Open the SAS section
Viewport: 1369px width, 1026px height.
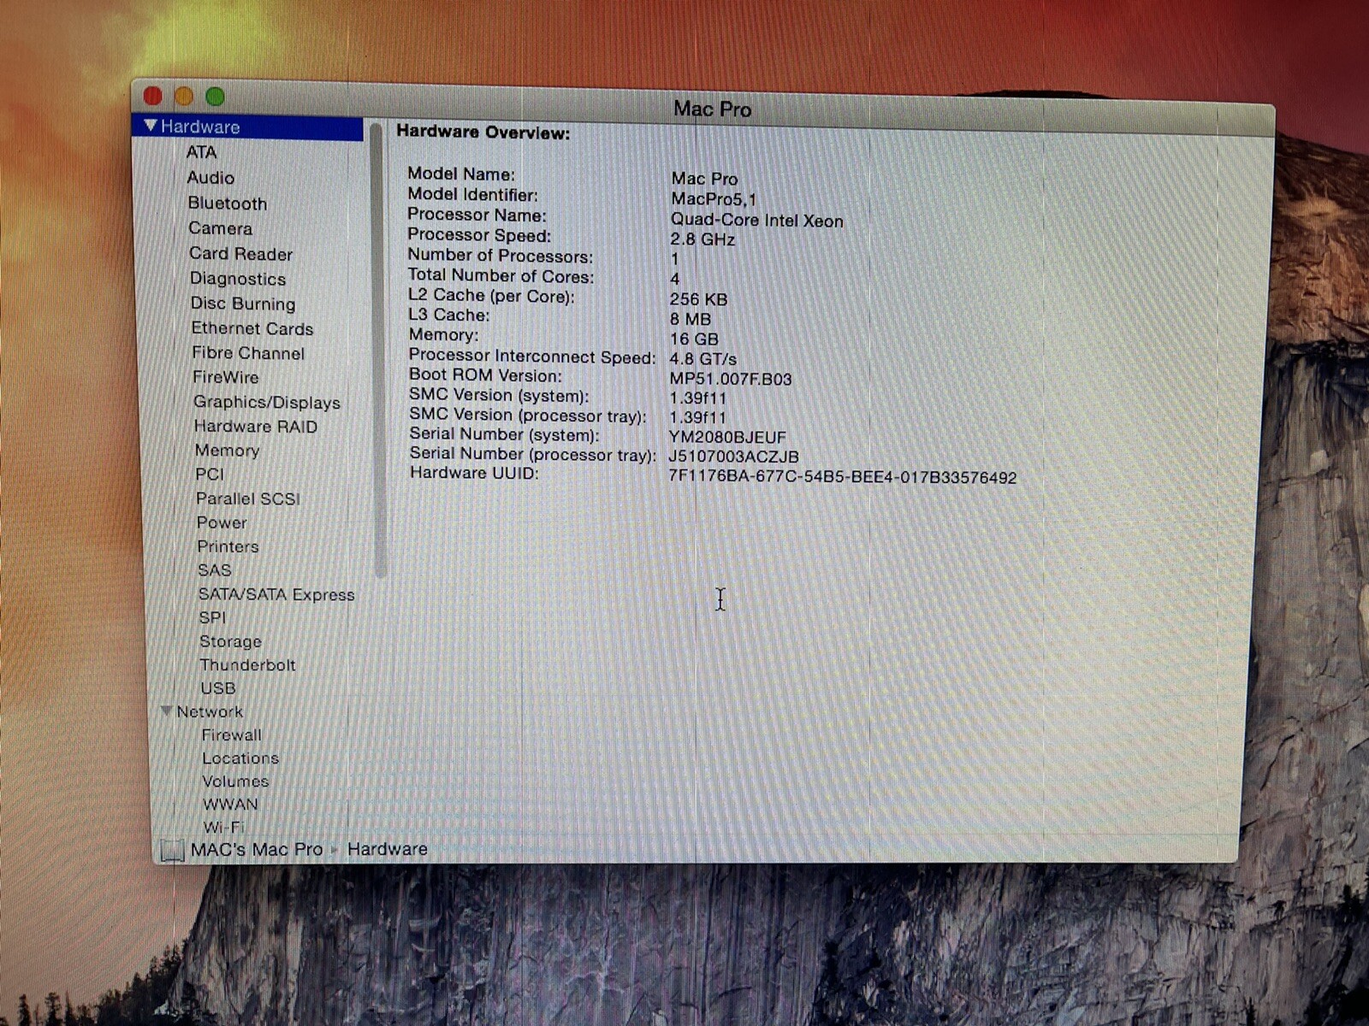(x=215, y=570)
